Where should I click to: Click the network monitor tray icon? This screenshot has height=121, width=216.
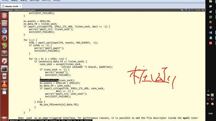coord(212,99)
